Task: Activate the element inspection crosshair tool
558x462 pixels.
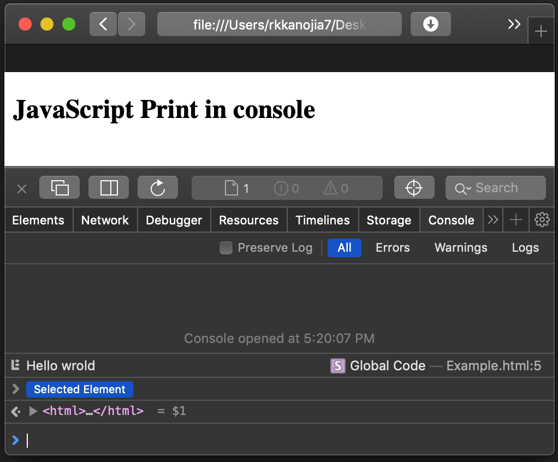Action: (x=414, y=187)
